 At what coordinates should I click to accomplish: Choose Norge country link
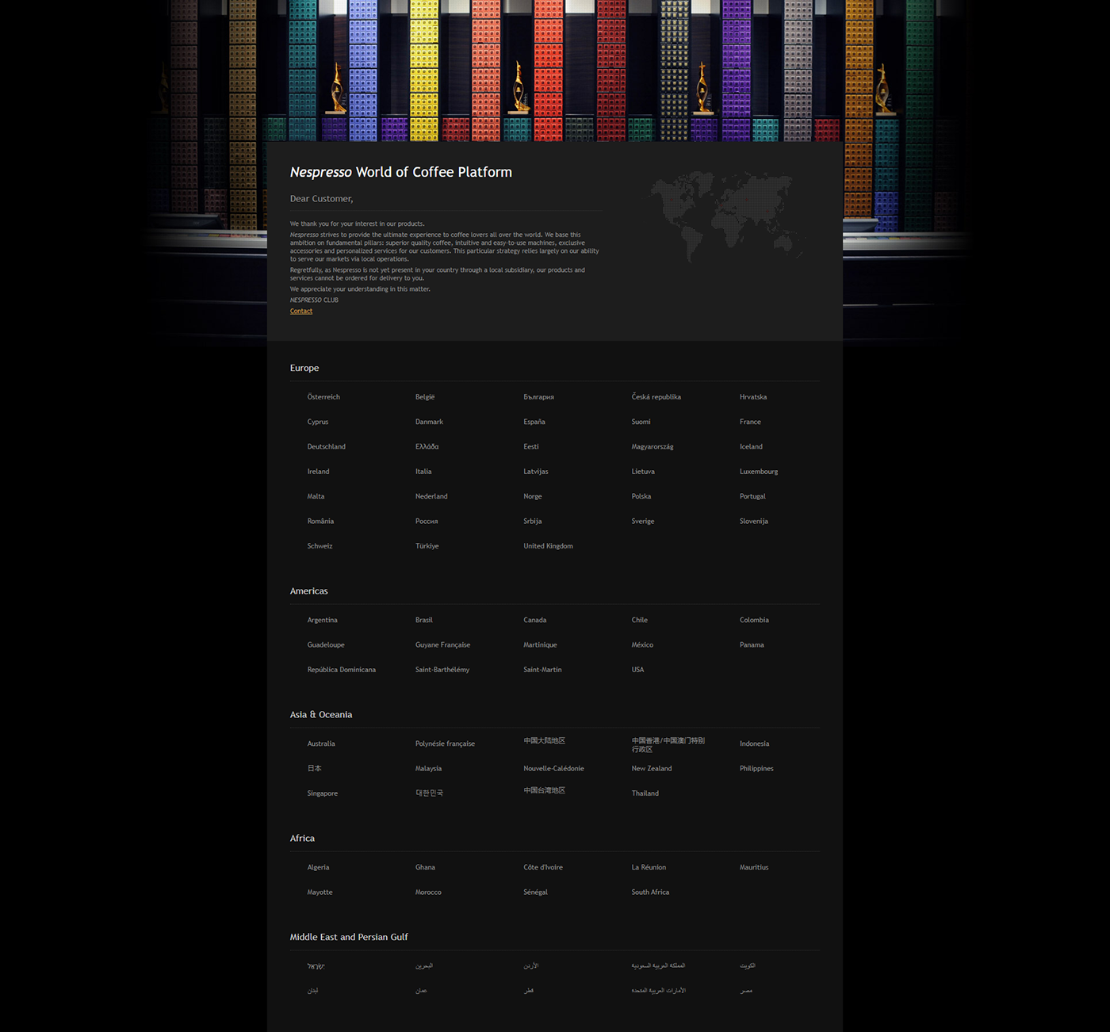(x=533, y=496)
